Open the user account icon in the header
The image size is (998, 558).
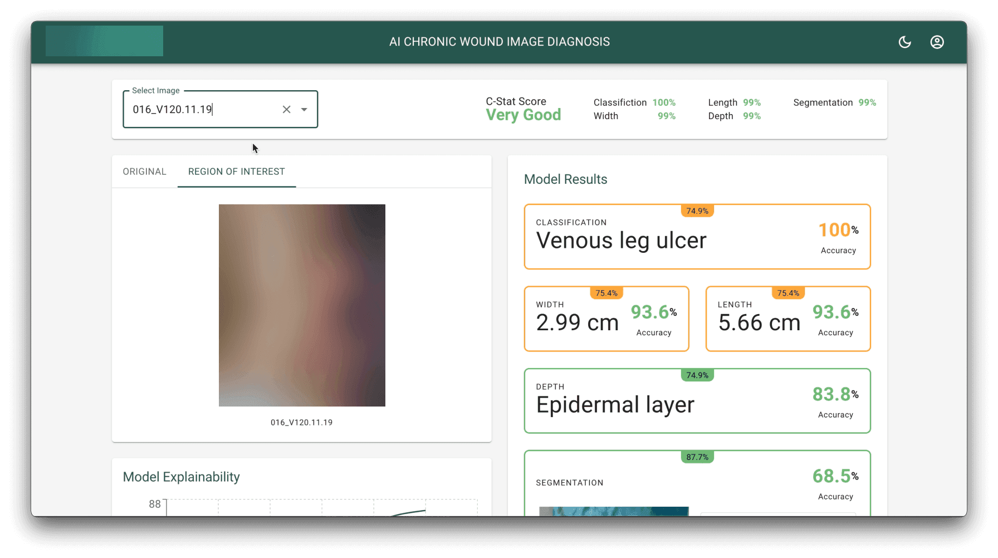coord(937,42)
